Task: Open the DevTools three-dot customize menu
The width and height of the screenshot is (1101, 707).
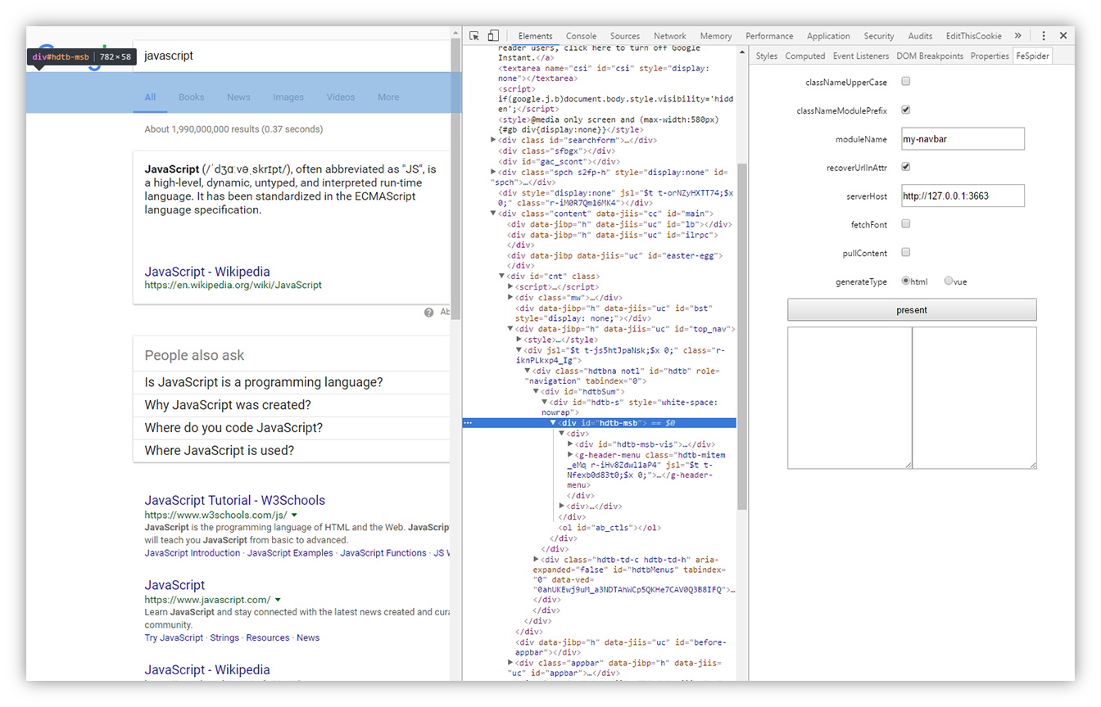Action: click(x=1044, y=36)
